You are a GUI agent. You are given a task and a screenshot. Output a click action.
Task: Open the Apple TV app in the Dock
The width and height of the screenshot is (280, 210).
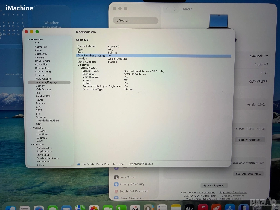pyautogui.click(x=189, y=208)
